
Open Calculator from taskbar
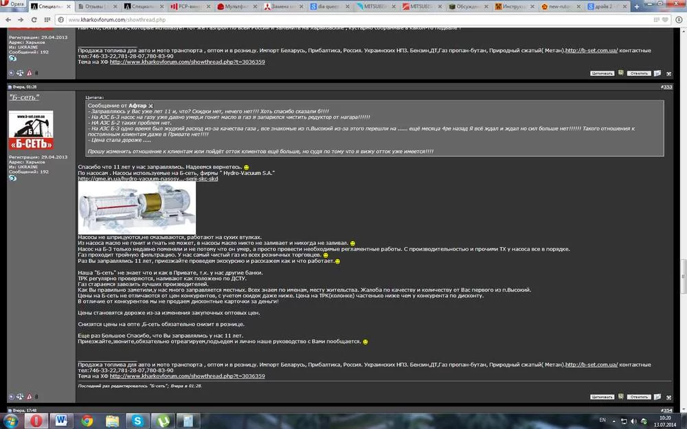(188, 421)
